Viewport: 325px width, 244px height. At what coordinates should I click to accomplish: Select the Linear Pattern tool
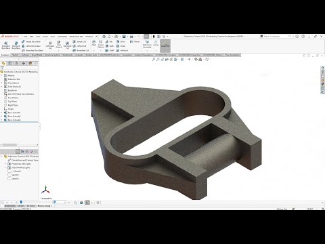pos(101,44)
